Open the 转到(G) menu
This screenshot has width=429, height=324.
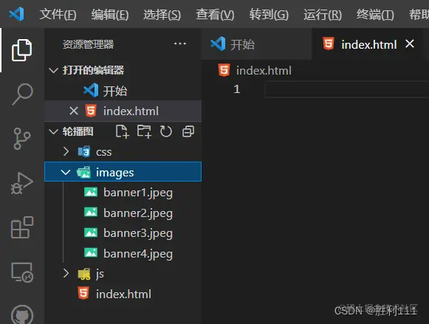click(269, 14)
